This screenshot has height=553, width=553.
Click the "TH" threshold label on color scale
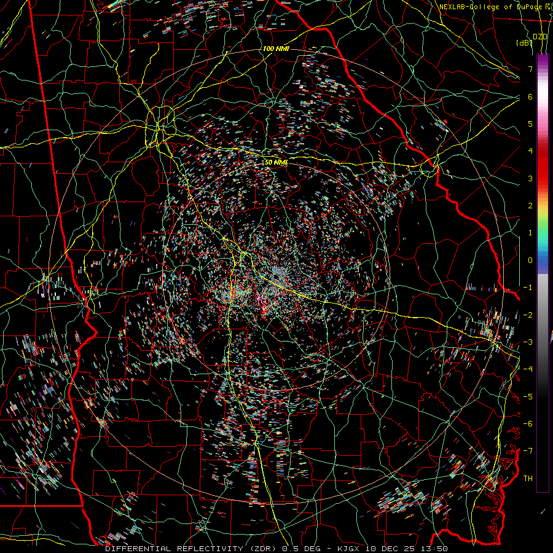pos(528,479)
